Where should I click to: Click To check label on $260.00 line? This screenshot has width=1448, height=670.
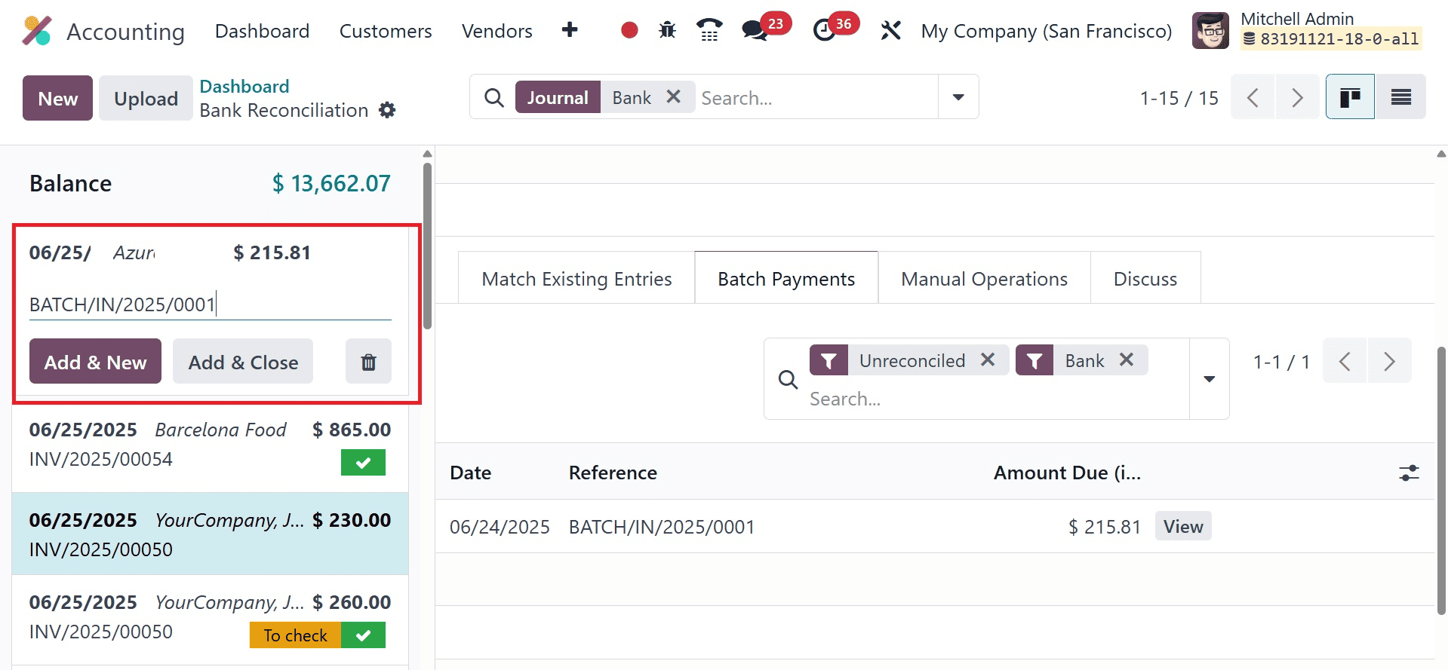tap(295, 635)
